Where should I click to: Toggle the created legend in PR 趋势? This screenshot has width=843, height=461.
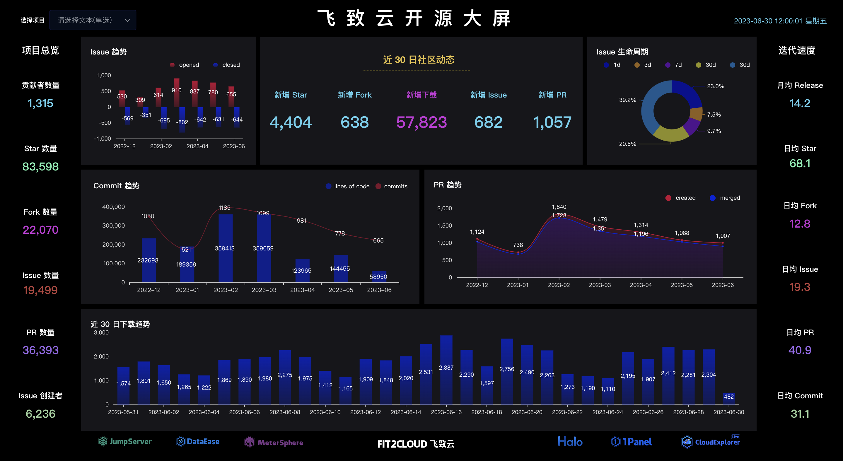681,198
